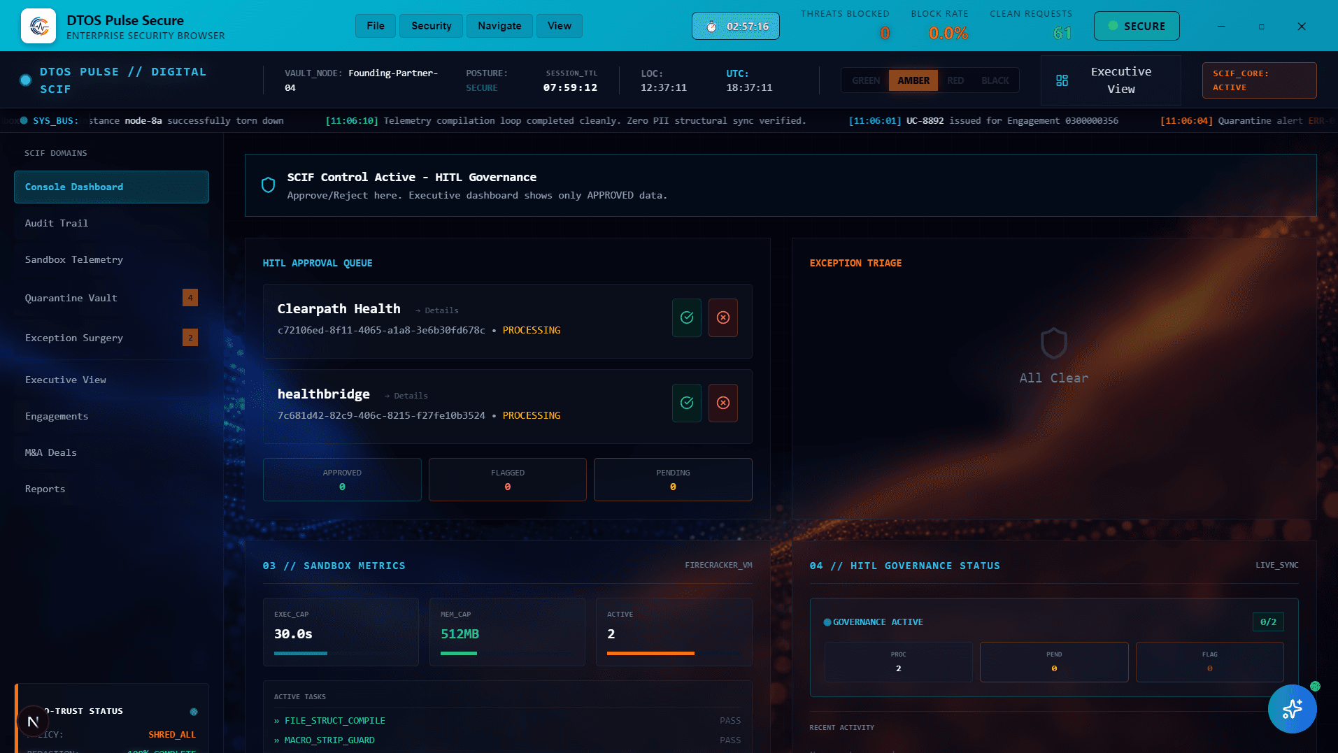The image size is (1338, 753).
Task: Set posture level to RED
Action: click(x=955, y=80)
